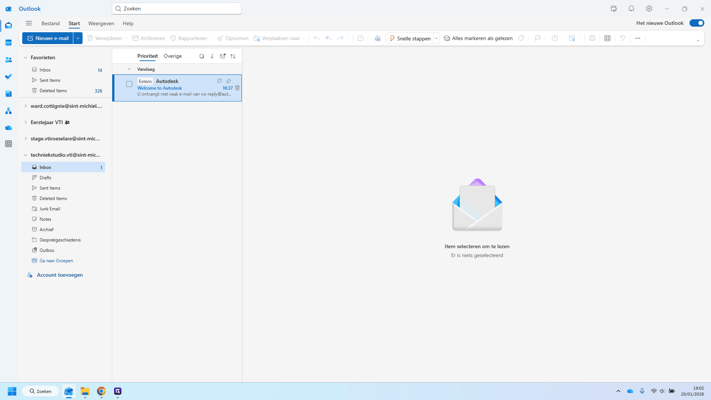Click the Nieuwe e-mail button
Image resolution: width=711 pixels, height=400 pixels.
click(x=48, y=38)
